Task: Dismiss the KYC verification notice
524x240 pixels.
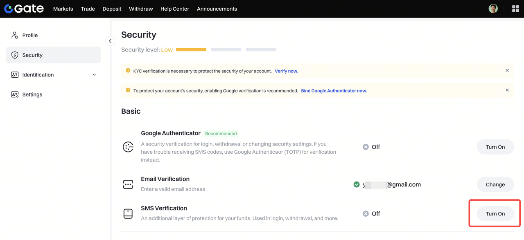Action: [x=507, y=70]
